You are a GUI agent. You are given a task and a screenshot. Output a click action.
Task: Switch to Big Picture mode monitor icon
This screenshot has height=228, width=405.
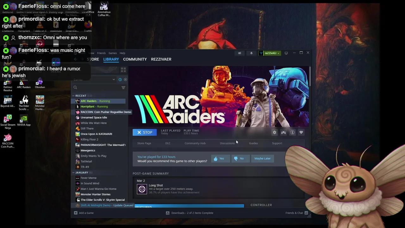point(286,53)
